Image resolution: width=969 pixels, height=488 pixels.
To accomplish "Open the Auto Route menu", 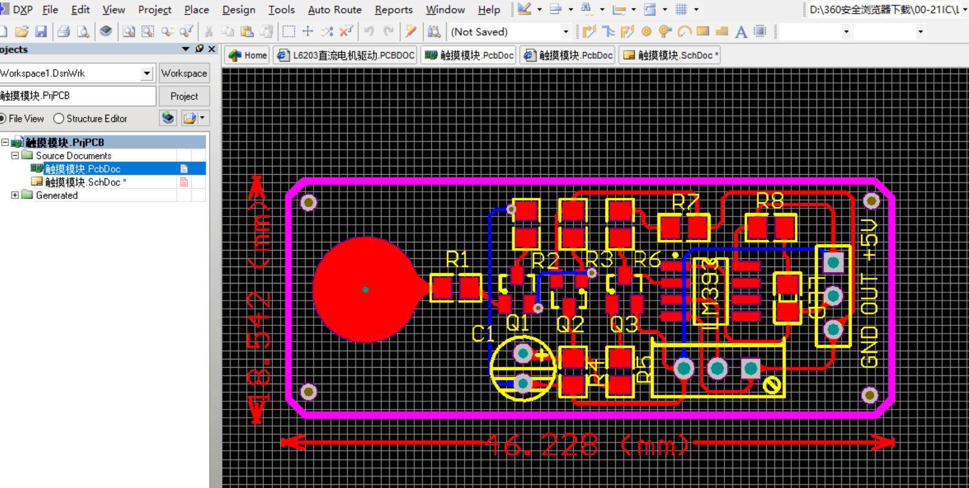I will pyautogui.click(x=334, y=9).
